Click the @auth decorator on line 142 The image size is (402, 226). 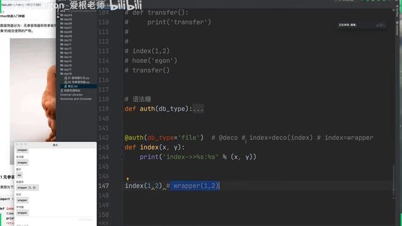tap(134, 138)
